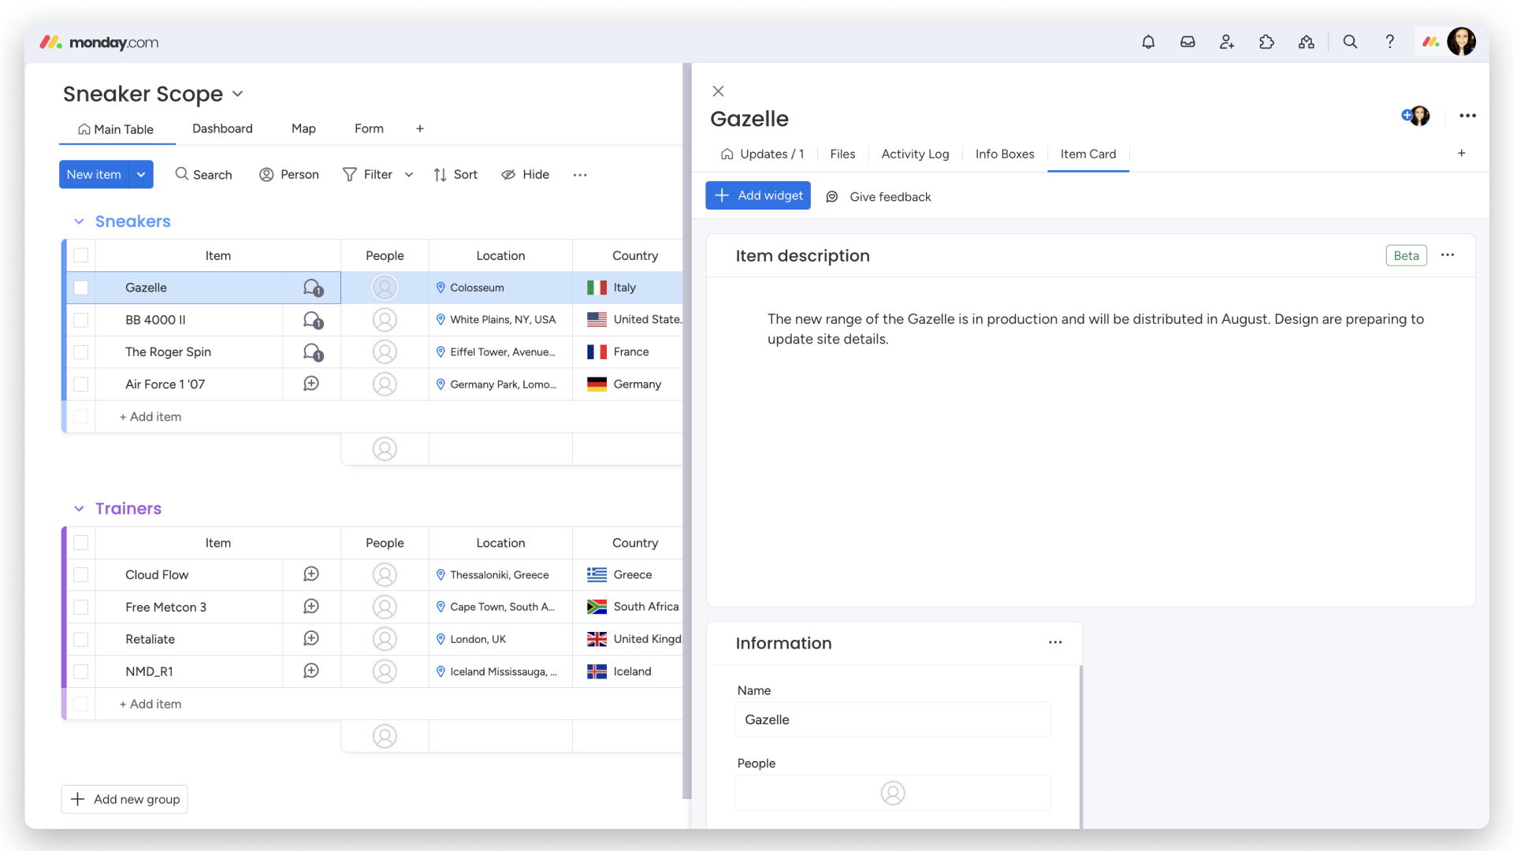1513x851 pixels.
Task: Open the autopilot hub icon
Action: click(1307, 43)
